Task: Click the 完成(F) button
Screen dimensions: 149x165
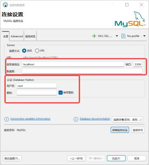Action: (116, 158)
